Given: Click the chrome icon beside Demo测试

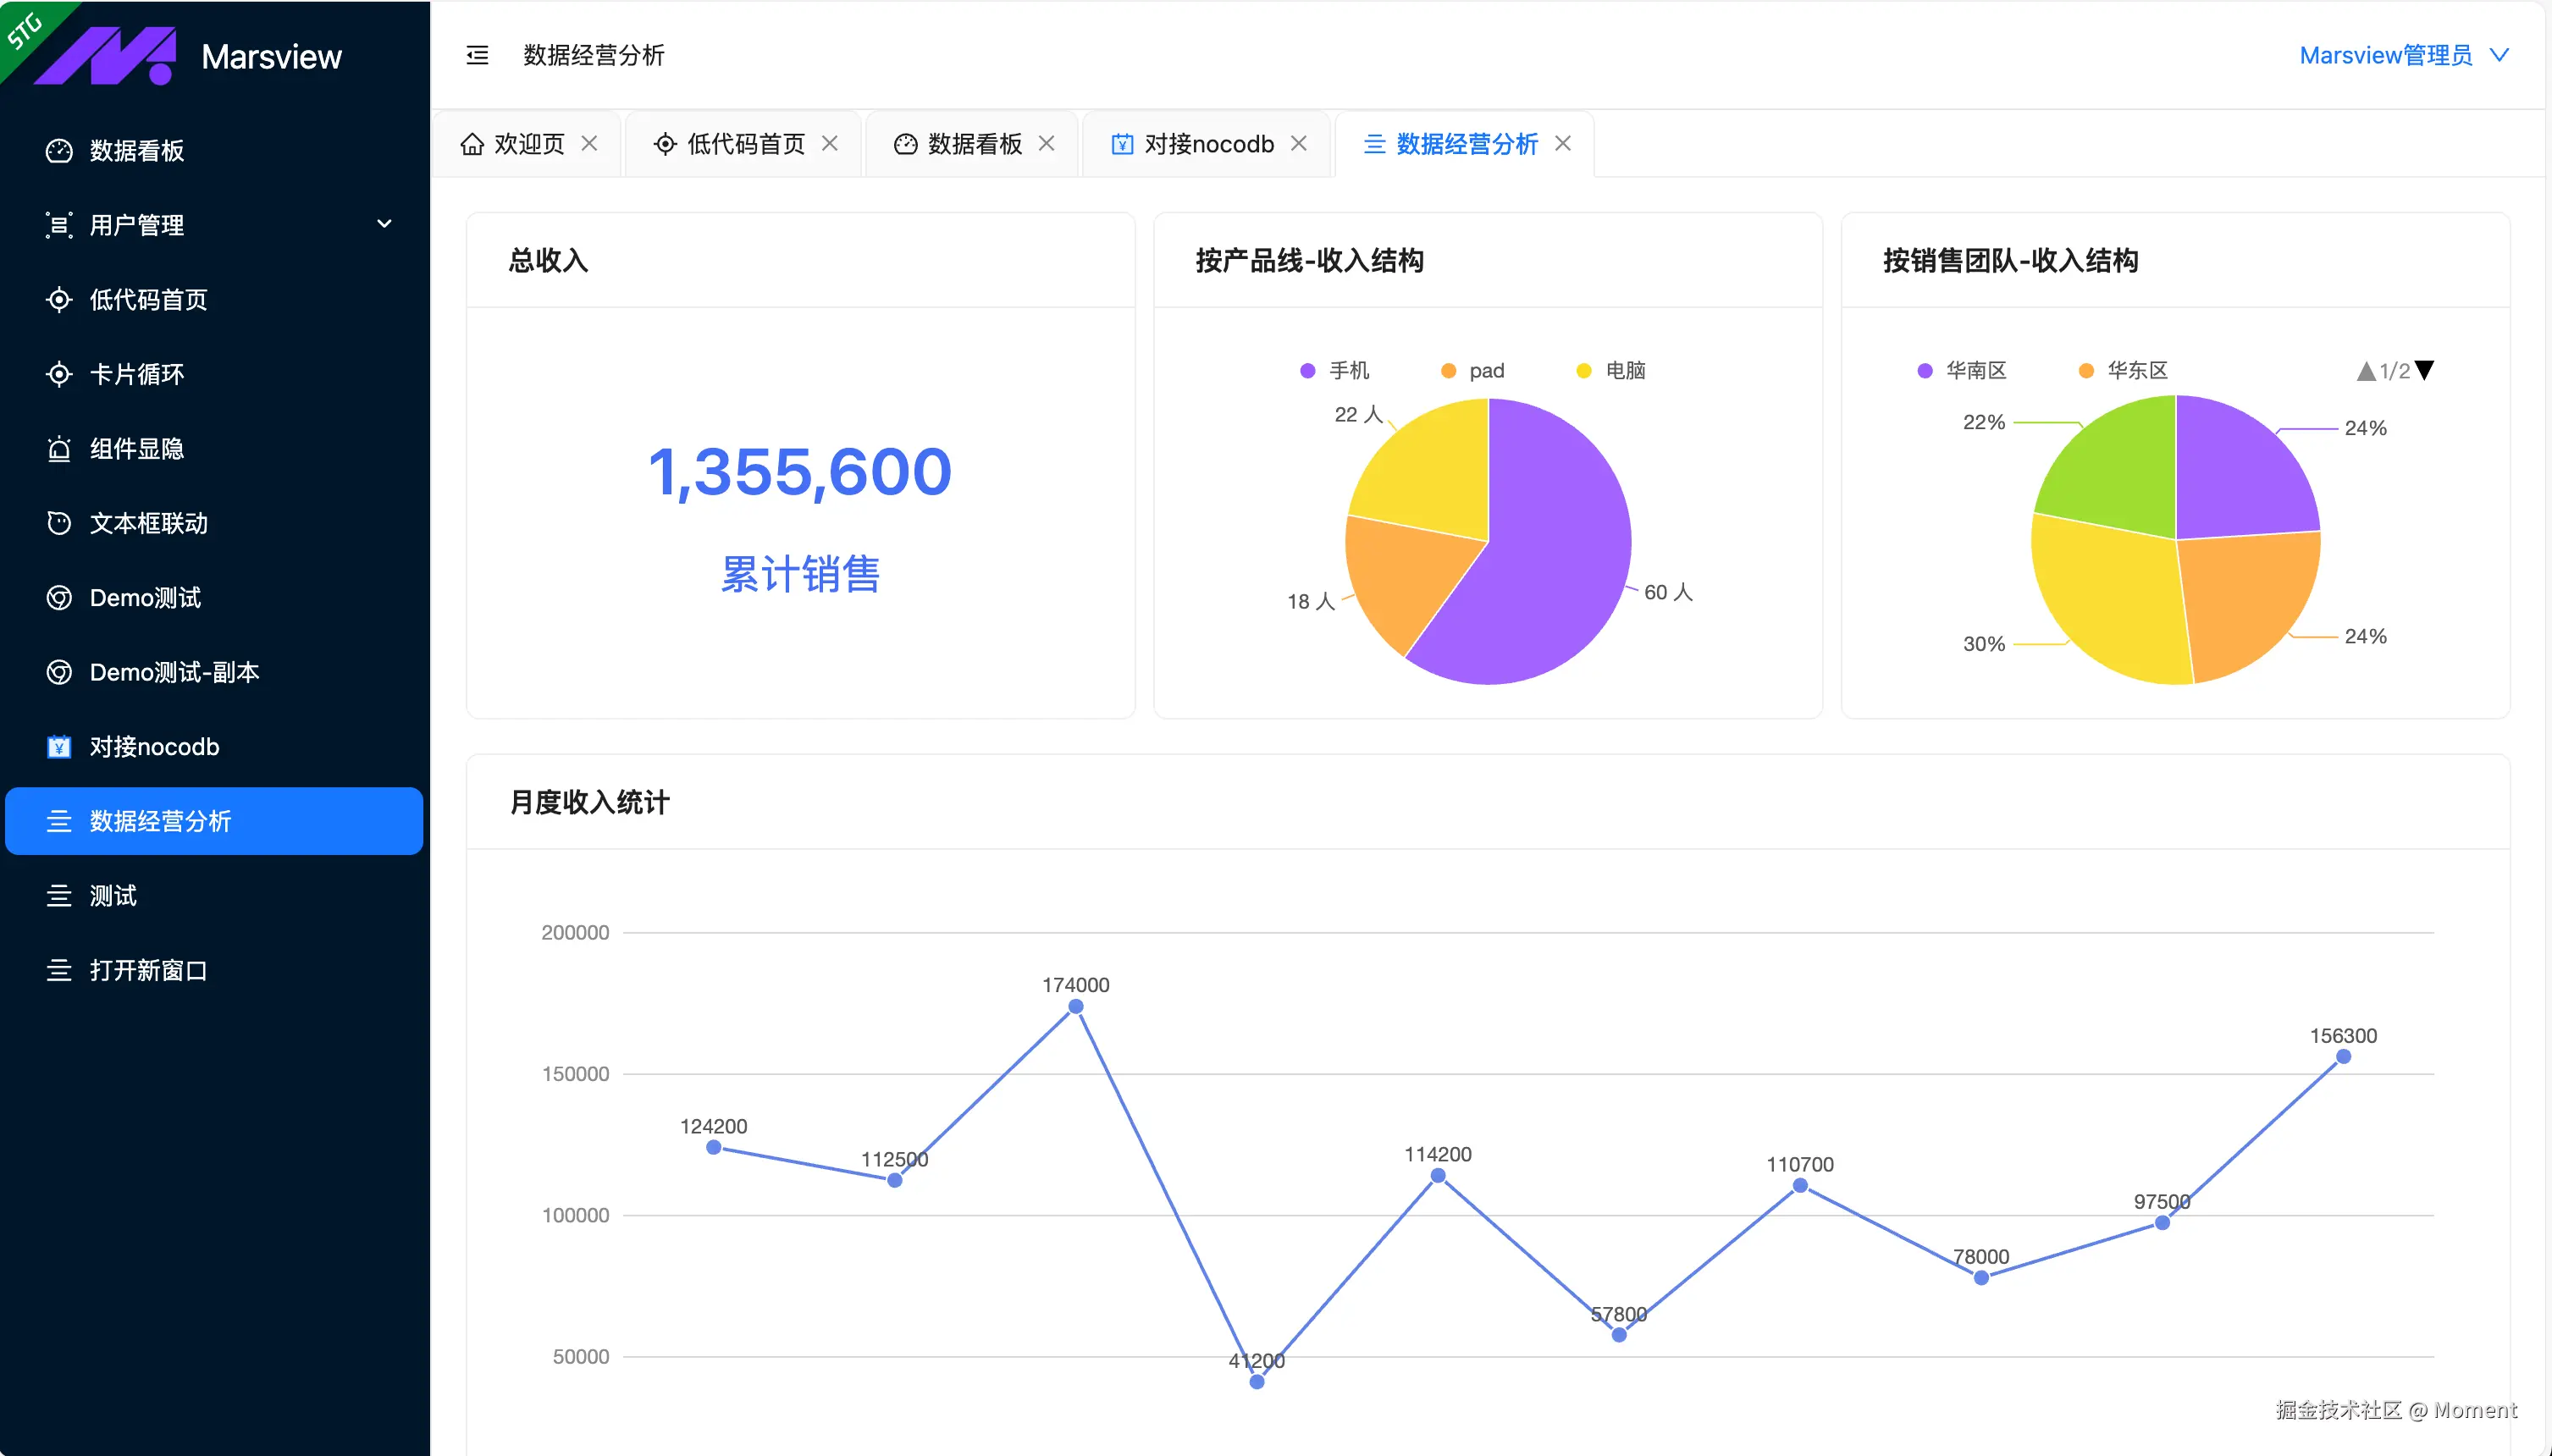Looking at the screenshot, I should click(59, 598).
